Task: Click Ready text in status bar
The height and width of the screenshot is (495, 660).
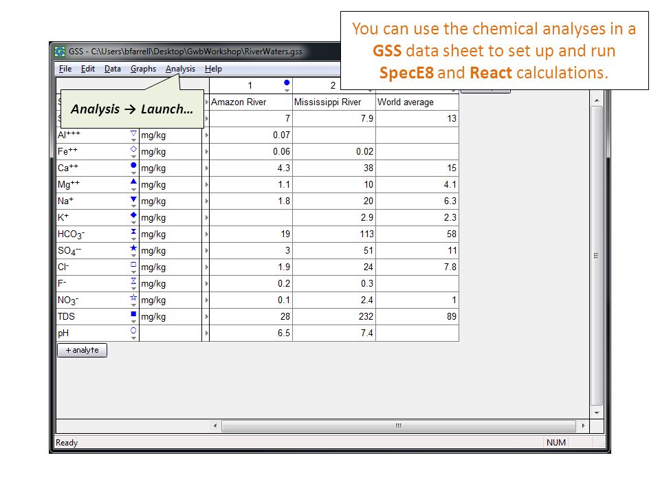Action: pyautogui.click(x=67, y=443)
